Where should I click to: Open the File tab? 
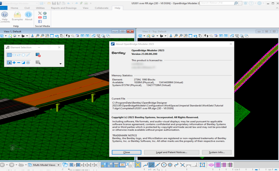[3, 8]
